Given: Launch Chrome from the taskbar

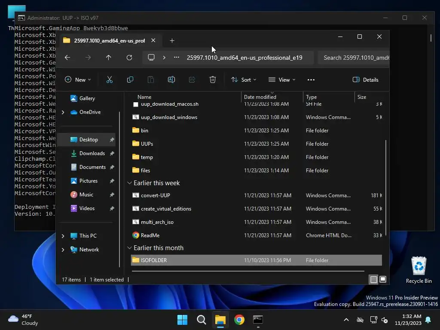Looking at the screenshot, I should click(x=239, y=320).
